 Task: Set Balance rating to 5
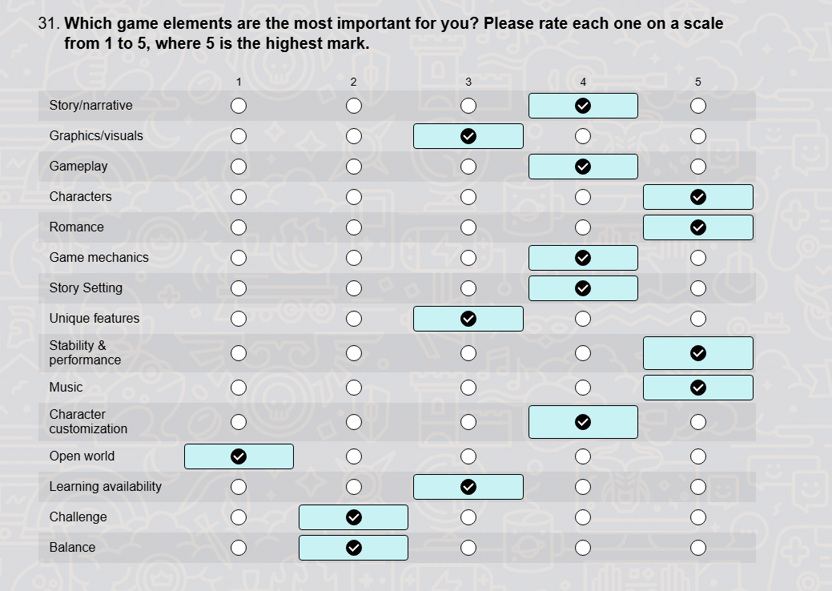(x=697, y=548)
